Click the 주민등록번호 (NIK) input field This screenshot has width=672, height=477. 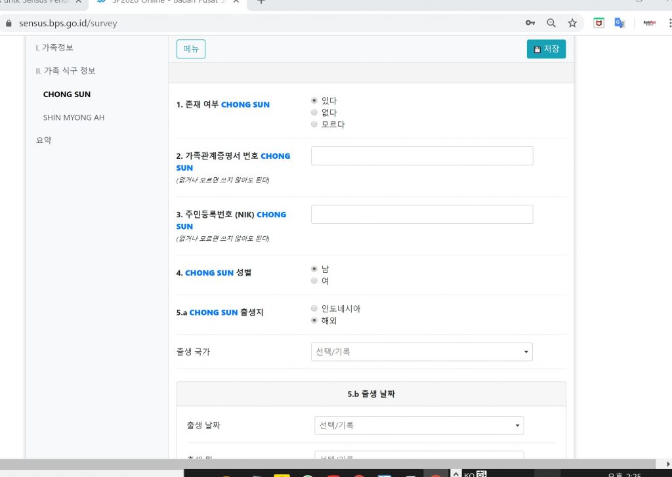pos(421,215)
